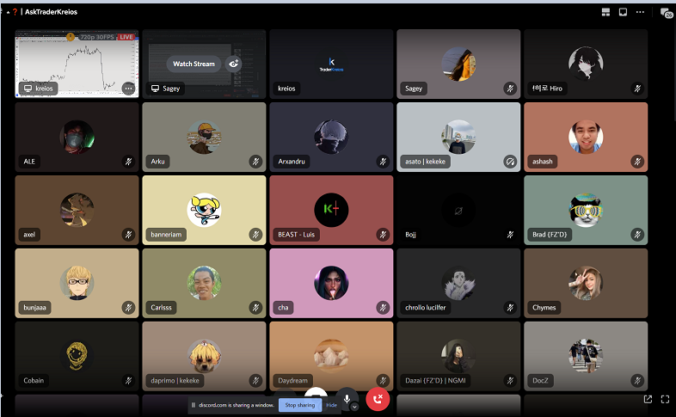Screen dimensions: 676x417
Task: Open the three-dot more options in header
Action: pos(640,12)
